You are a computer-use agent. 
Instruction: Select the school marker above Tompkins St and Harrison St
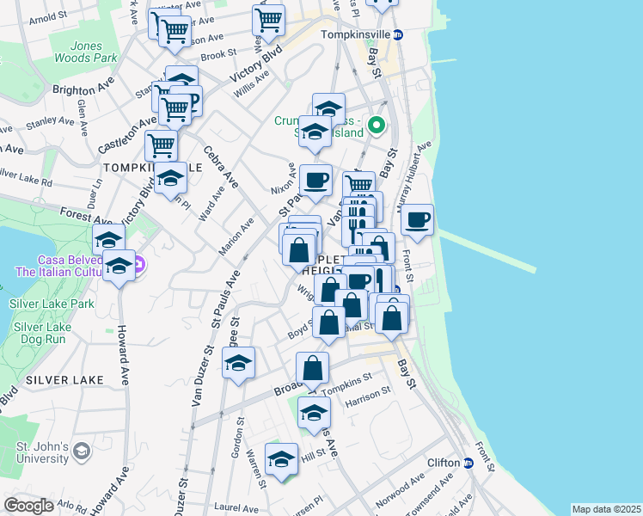(x=314, y=411)
